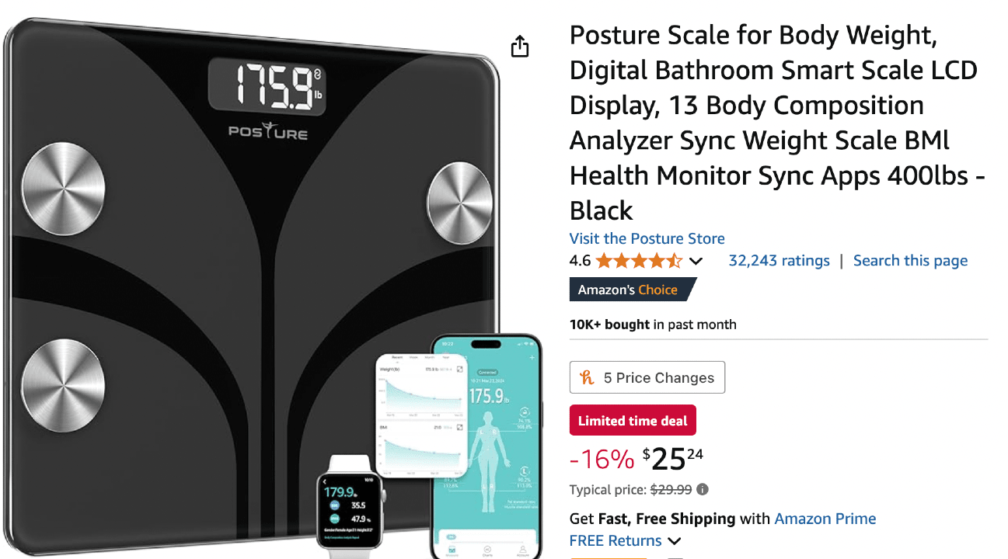The width and height of the screenshot is (1008, 559).
Task: Visit the Posture Store link
Action: [x=647, y=238]
